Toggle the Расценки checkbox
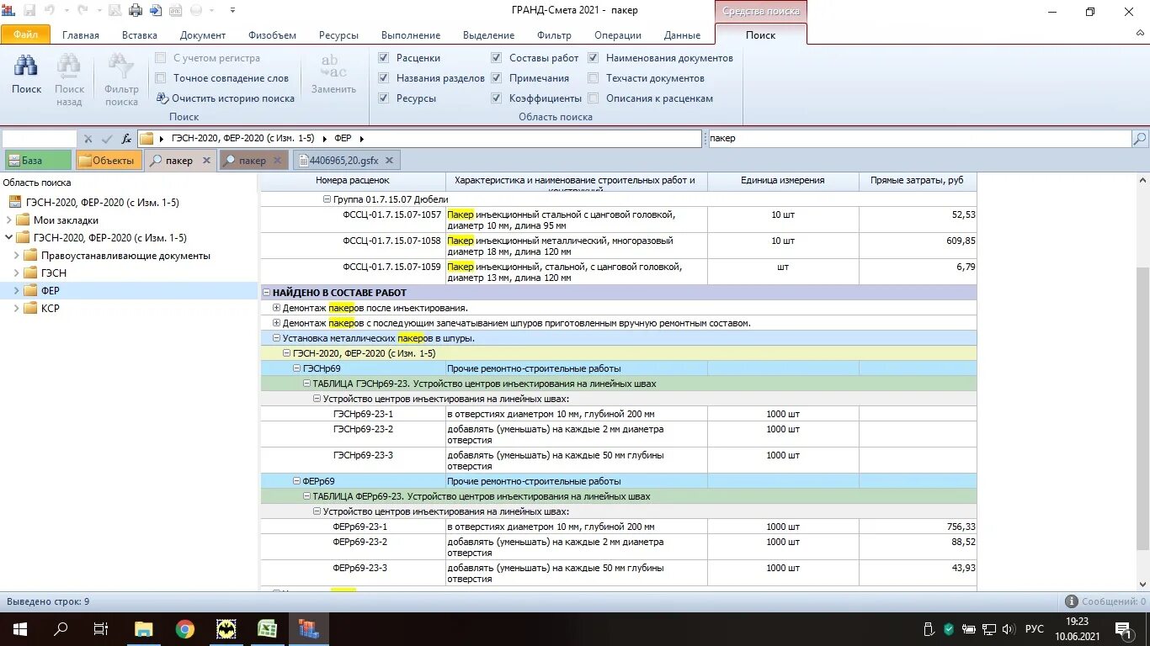 [384, 58]
